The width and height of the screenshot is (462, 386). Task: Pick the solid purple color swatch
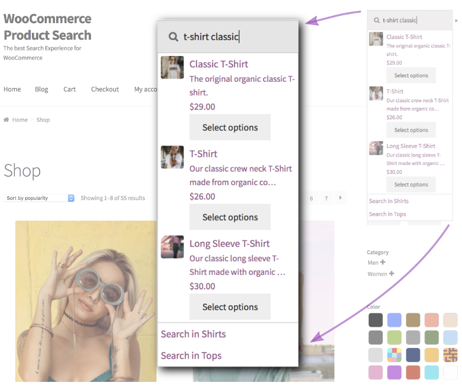[394, 373]
